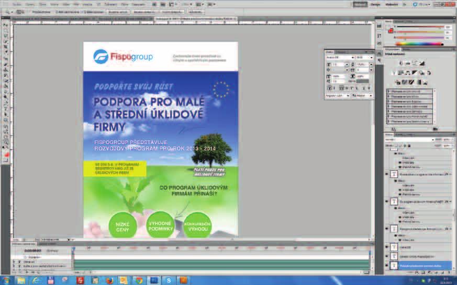Add a Color Balance adjustment

click(x=408, y=73)
